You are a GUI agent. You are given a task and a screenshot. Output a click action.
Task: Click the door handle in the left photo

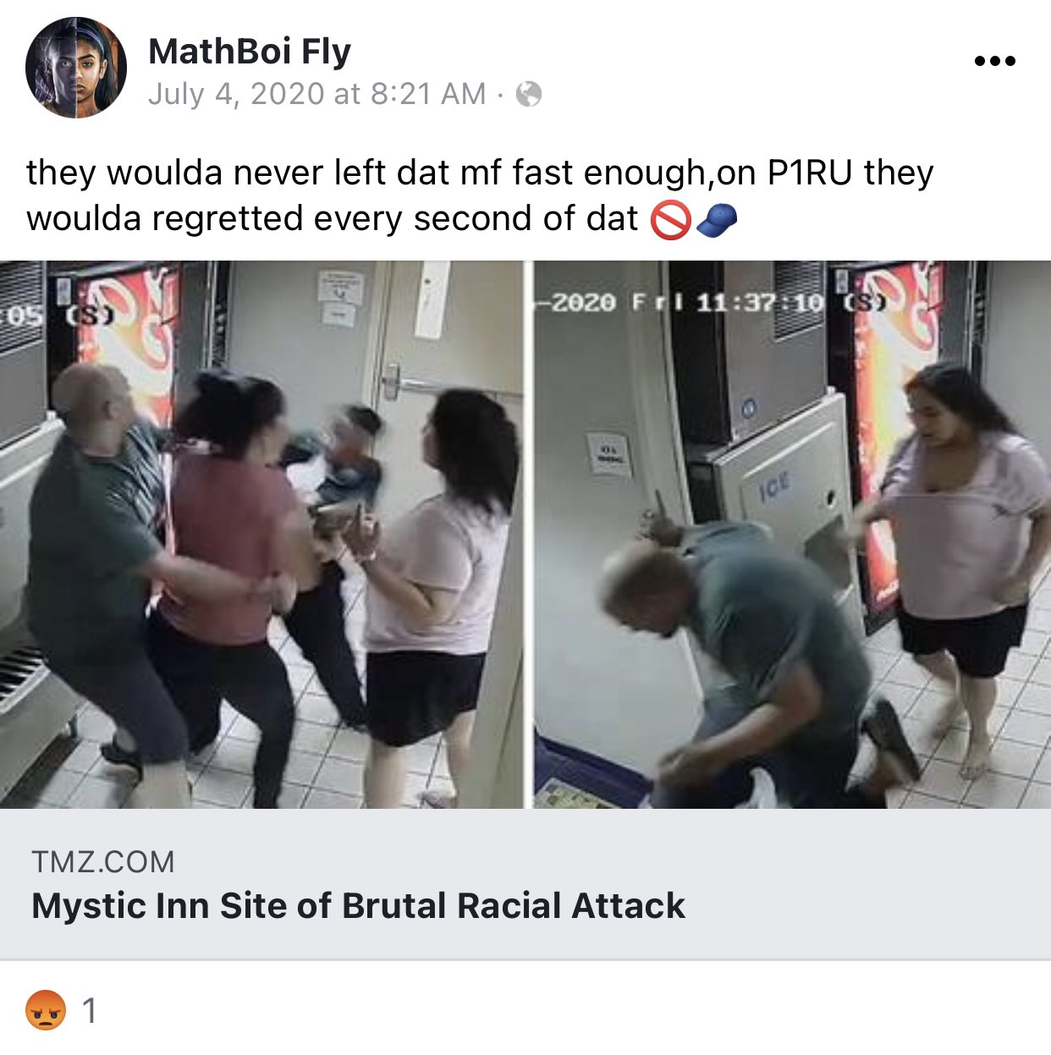(393, 381)
